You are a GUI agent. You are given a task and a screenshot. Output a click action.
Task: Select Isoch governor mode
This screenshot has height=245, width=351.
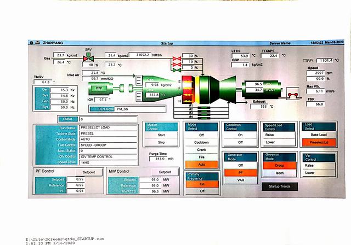(279, 173)
